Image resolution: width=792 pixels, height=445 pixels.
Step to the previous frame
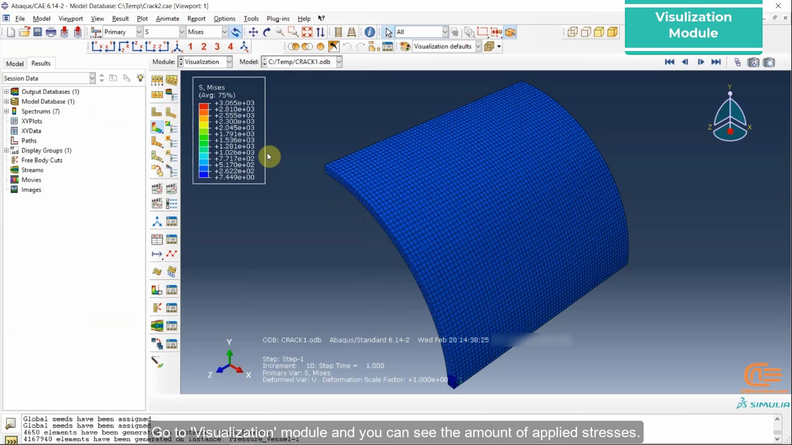(x=685, y=62)
